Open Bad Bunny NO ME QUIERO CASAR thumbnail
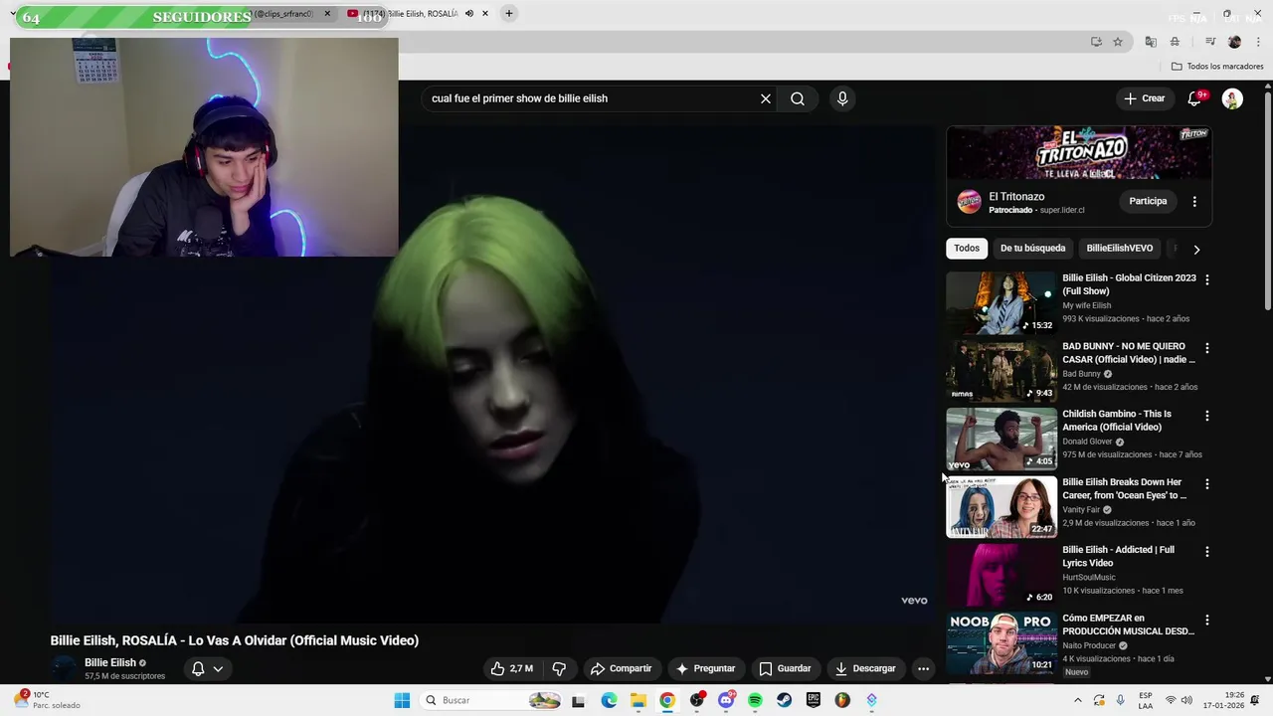The image size is (1273, 716). pos(1001,371)
